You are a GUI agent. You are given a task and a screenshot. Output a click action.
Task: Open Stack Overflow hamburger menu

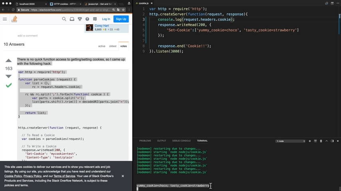(5, 19)
